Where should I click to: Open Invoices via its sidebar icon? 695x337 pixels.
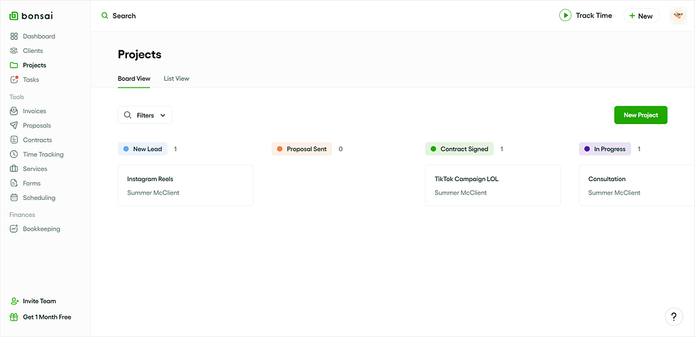(14, 111)
